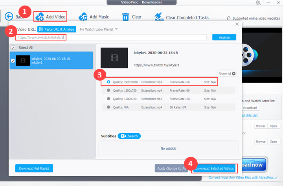Click the Download now button in background window
283x186 pixels.
pos(254,165)
